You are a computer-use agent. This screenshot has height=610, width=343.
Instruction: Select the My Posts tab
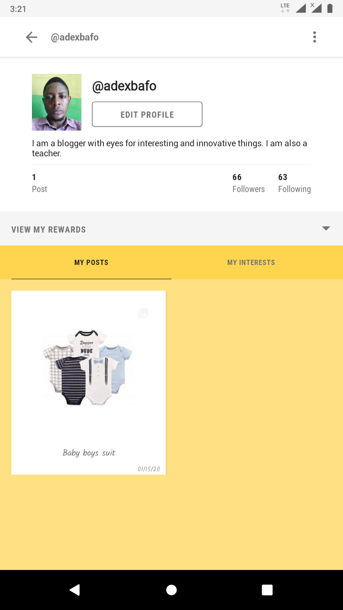[x=91, y=263]
